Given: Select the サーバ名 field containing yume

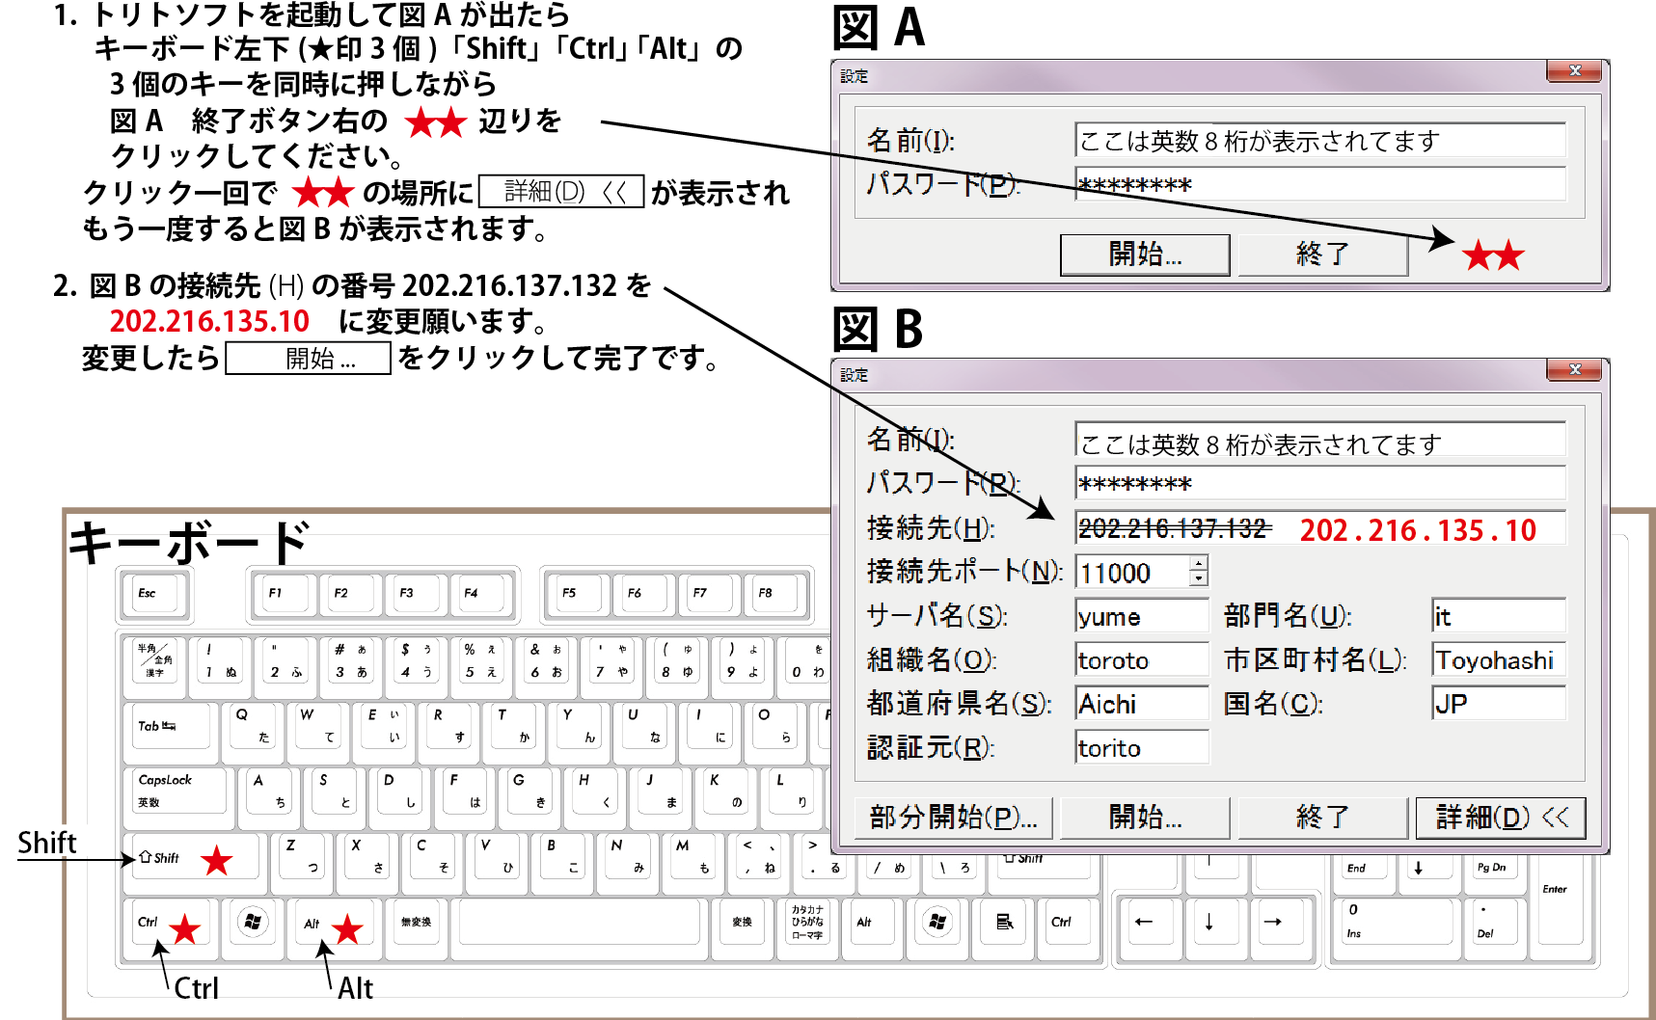Looking at the screenshot, I should (1141, 617).
